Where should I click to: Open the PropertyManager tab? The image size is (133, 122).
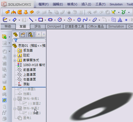click(x=23, y=35)
